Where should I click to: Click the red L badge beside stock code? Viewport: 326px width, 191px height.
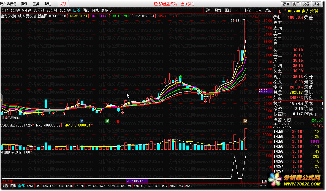pos(280,11)
